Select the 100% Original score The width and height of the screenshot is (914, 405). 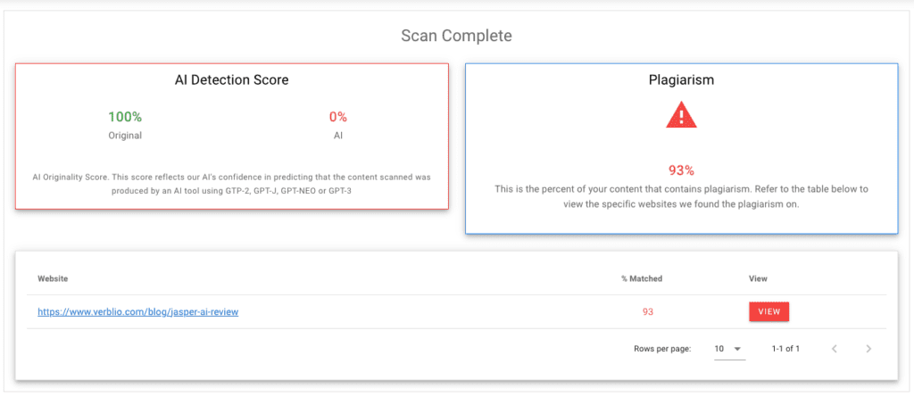(125, 117)
